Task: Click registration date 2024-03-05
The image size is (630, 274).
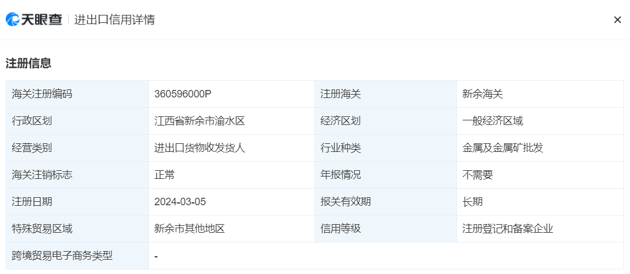Action: (x=180, y=202)
